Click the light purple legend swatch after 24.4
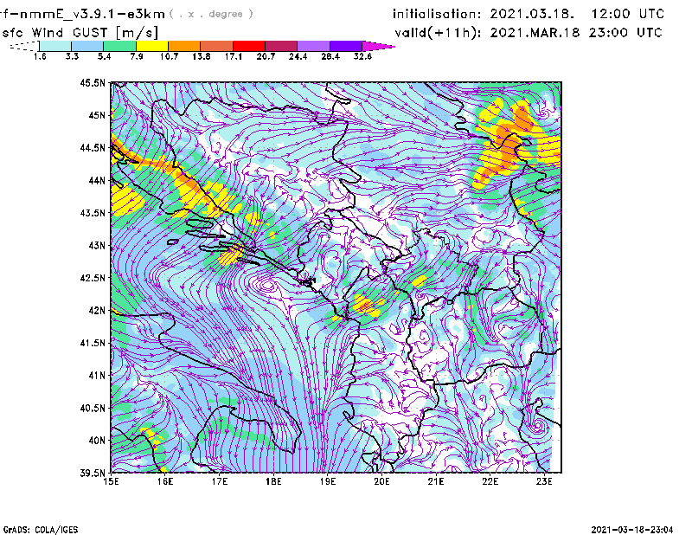Image resolution: width=692 pixels, height=535 pixels. [x=314, y=46]
